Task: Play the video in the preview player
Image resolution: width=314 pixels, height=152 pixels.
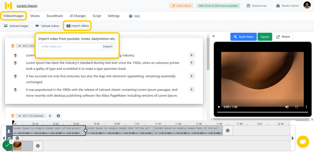Action: (x=219, y=107)
